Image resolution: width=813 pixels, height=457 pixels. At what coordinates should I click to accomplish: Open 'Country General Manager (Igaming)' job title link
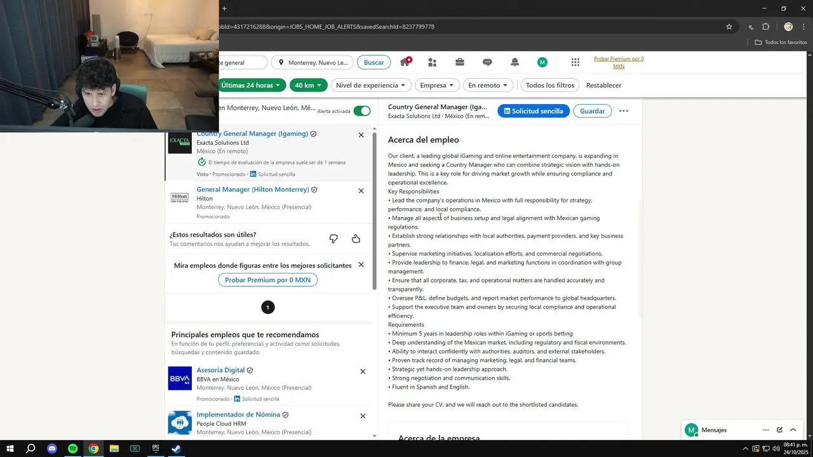click(x=252, y=134)
